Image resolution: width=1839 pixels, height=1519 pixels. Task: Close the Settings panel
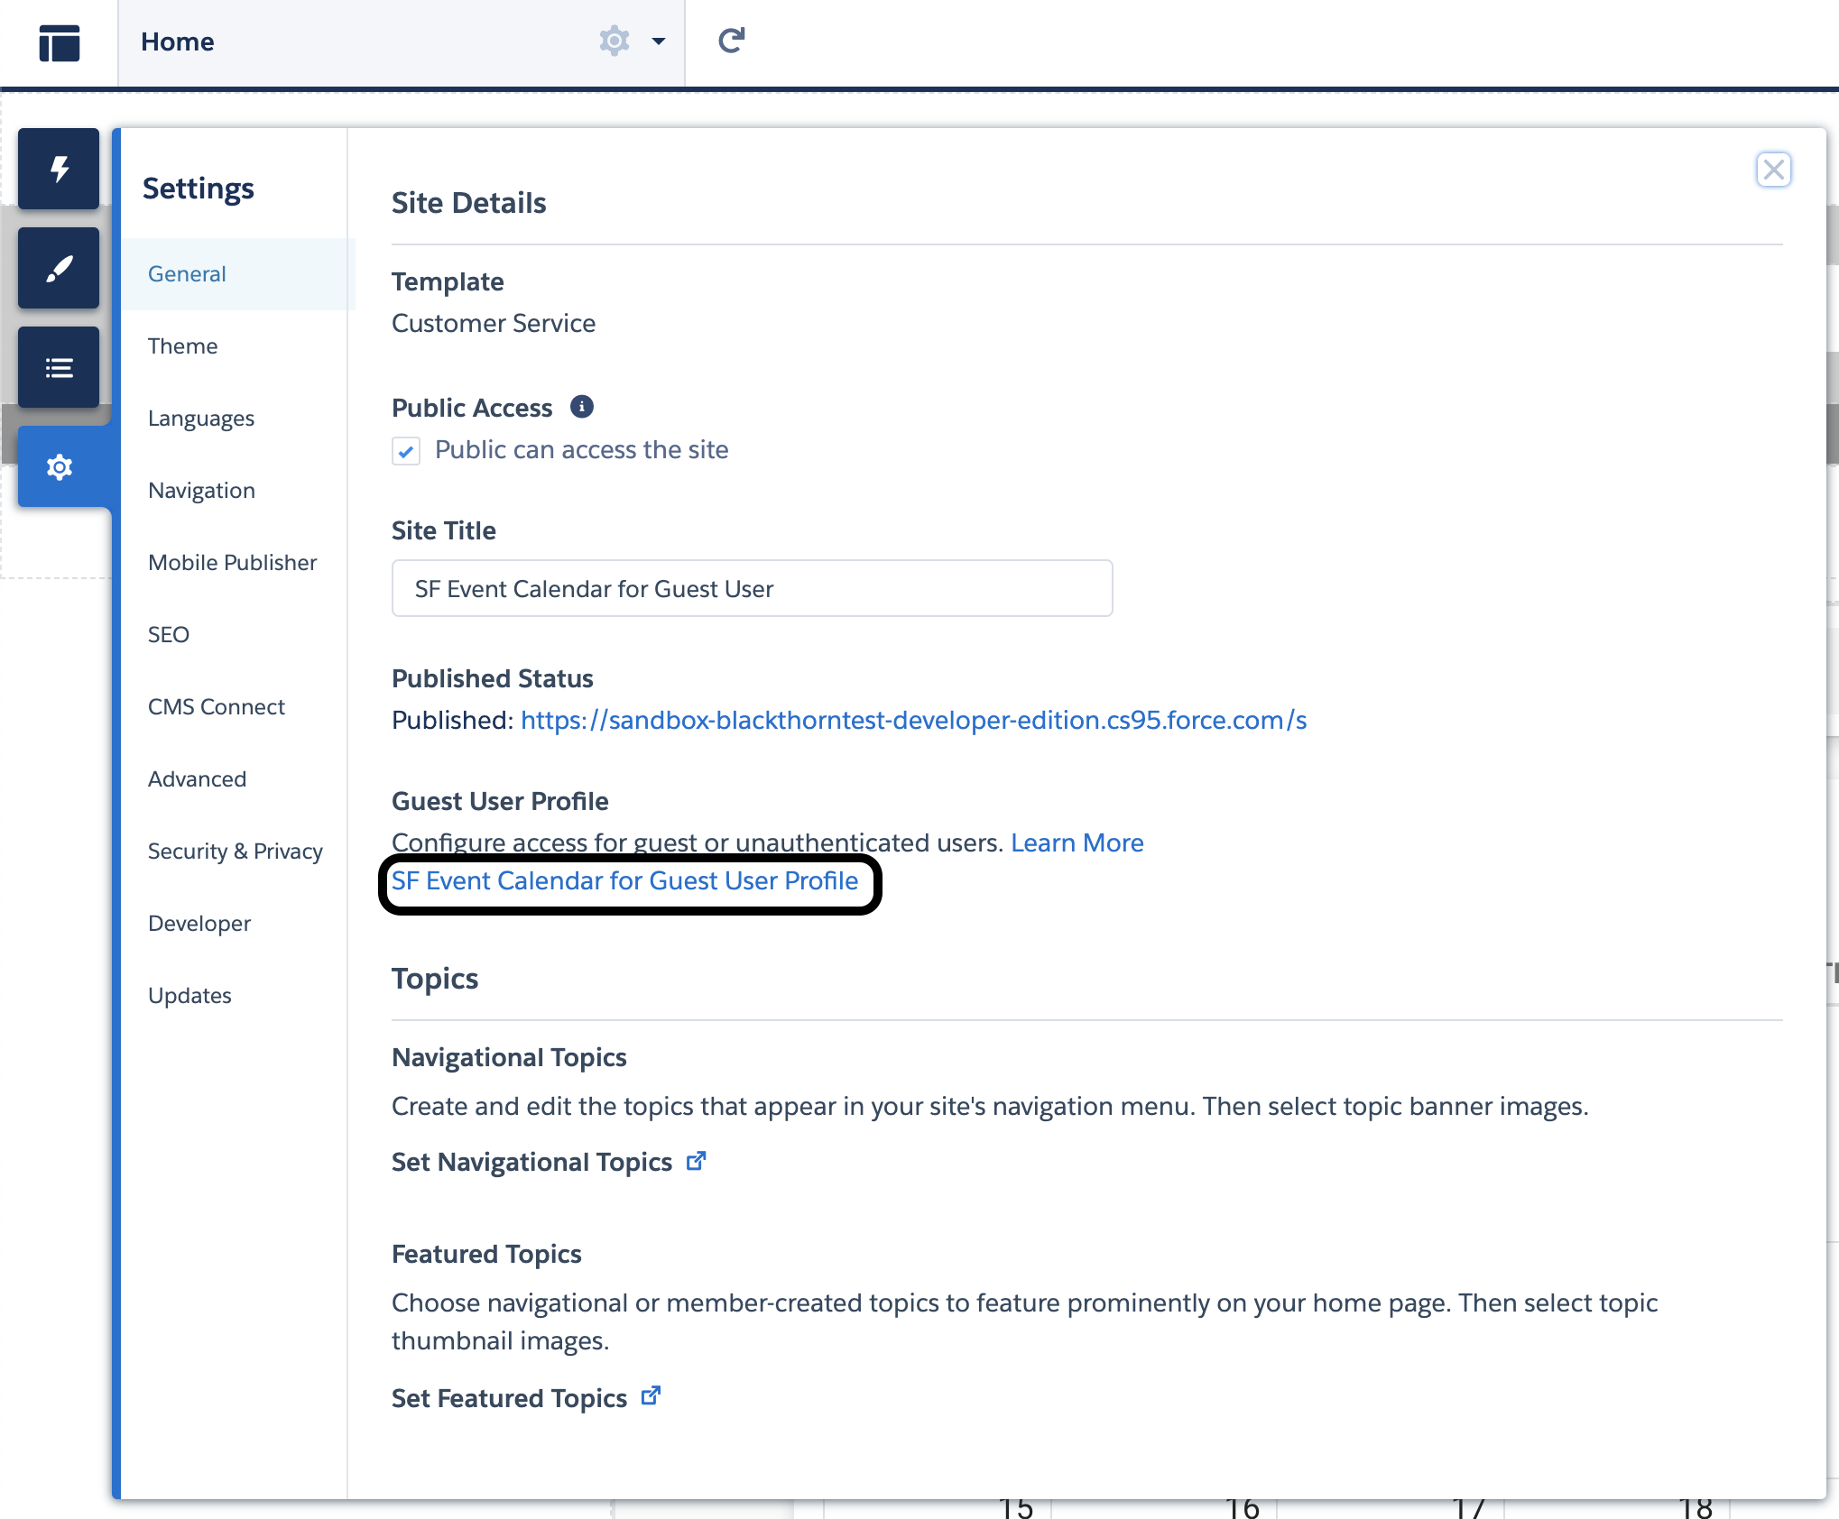tap(1773, 170)
